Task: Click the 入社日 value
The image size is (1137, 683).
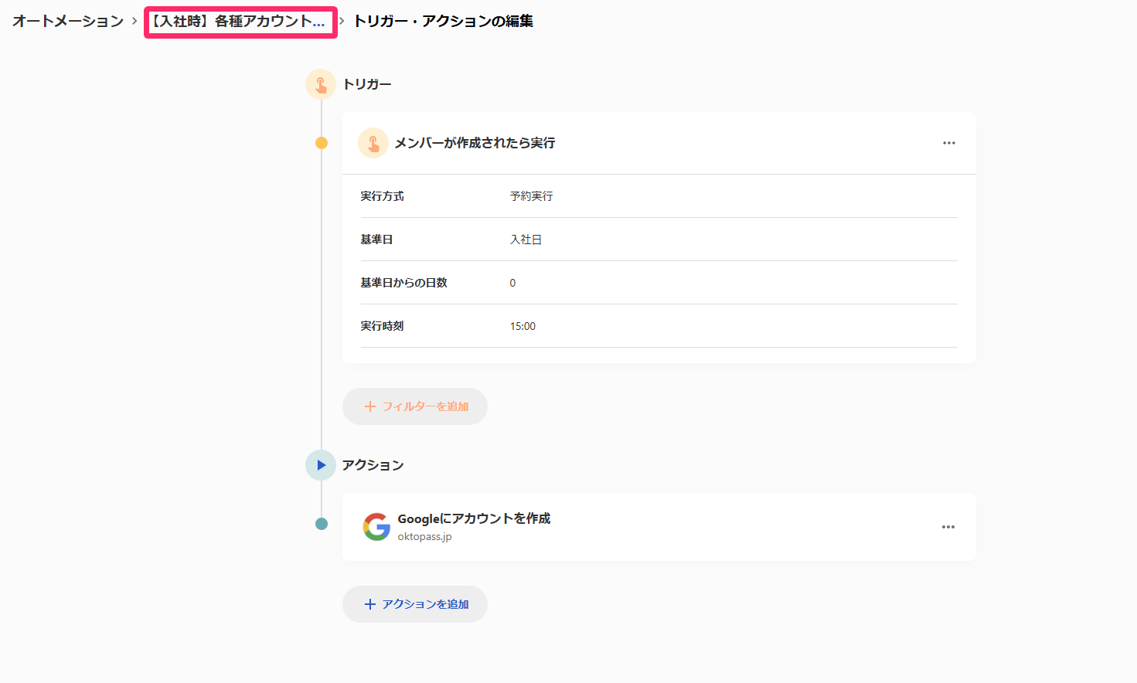Action: coord(526,240)
